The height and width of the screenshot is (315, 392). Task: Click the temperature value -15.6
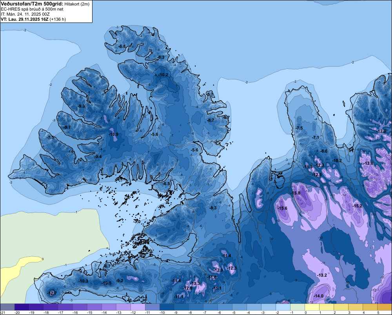coord(283,208)
